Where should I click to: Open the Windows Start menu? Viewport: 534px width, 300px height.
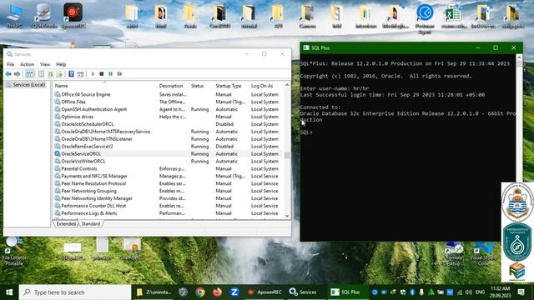pyautogui.click(x=9, y=292)
